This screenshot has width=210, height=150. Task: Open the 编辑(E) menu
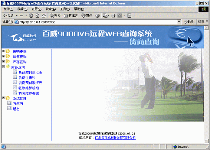[22, 9]
